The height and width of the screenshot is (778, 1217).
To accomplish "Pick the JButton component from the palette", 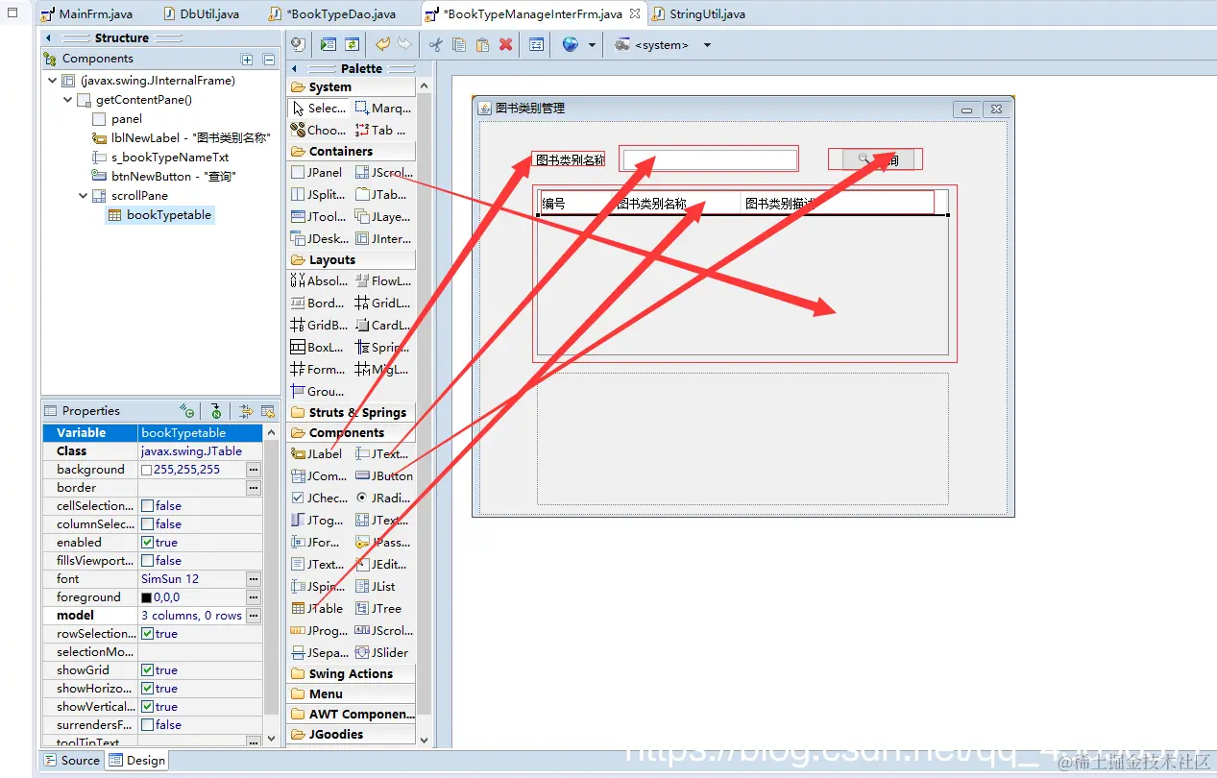I will click(x=383, y=476).
